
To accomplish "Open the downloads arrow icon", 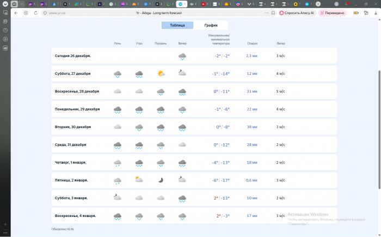I will [374, 12].
